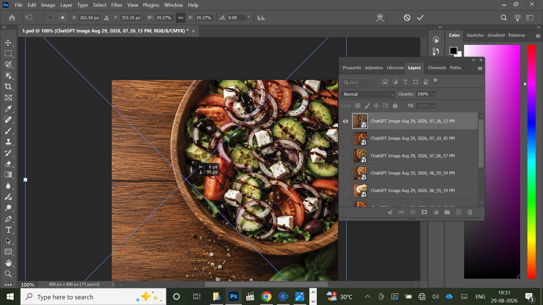543x305 pixels.
Task: Open the Normal blend mode dropdown
Action: tap(368, 94)
